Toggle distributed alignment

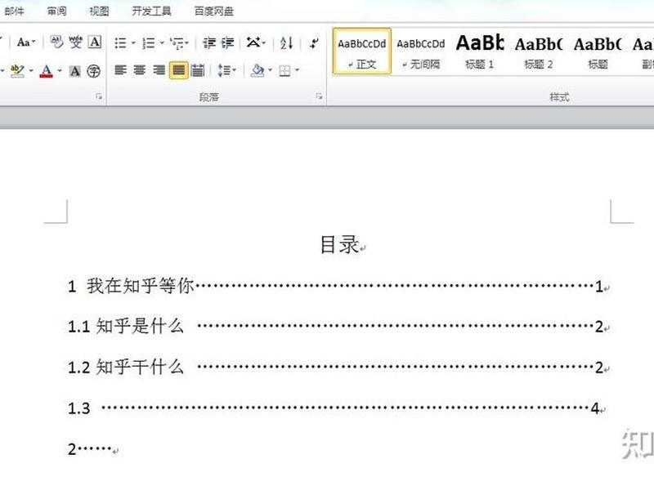[x=198, y=70]
